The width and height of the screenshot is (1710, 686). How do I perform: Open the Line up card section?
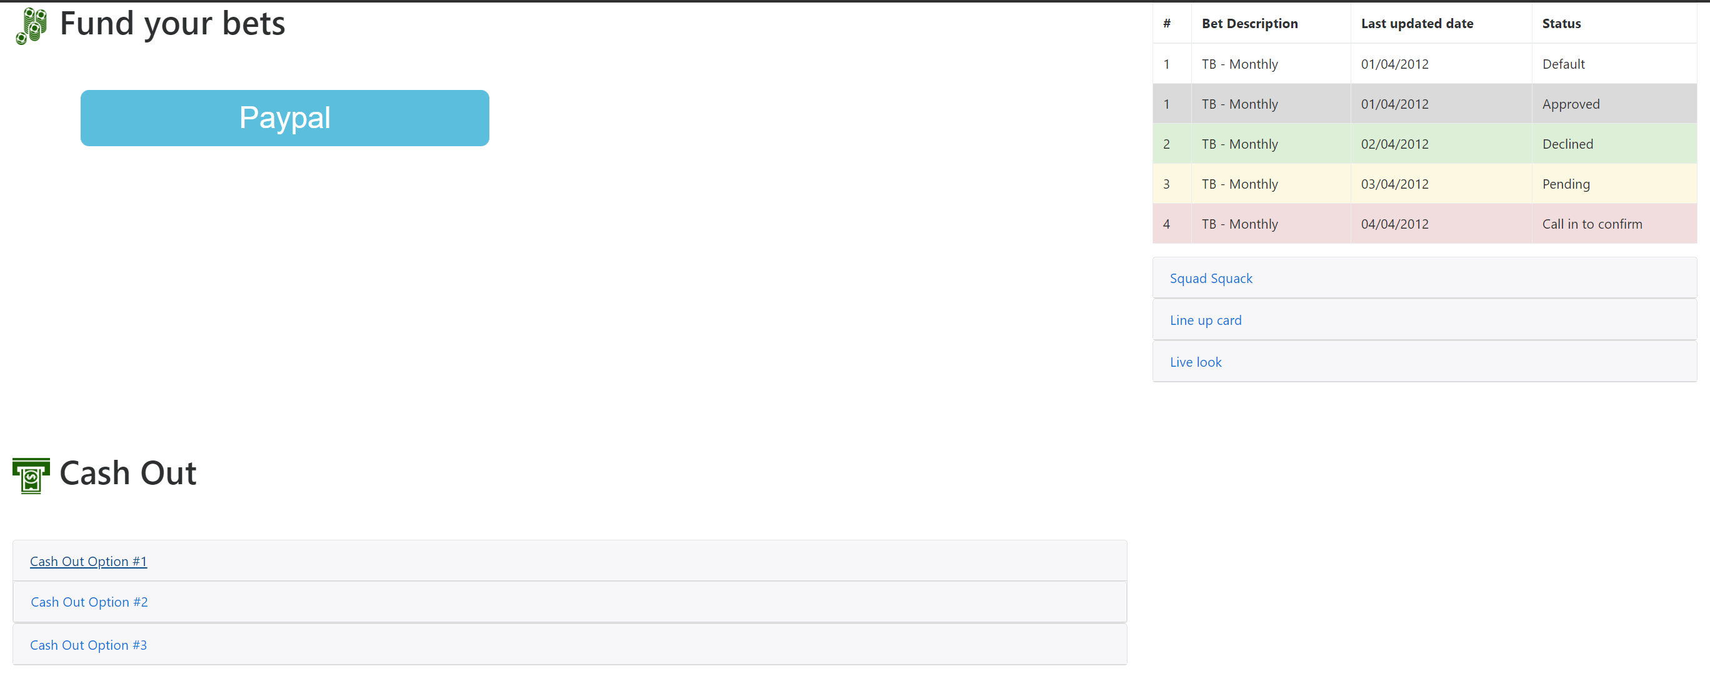click(1205, 321)
